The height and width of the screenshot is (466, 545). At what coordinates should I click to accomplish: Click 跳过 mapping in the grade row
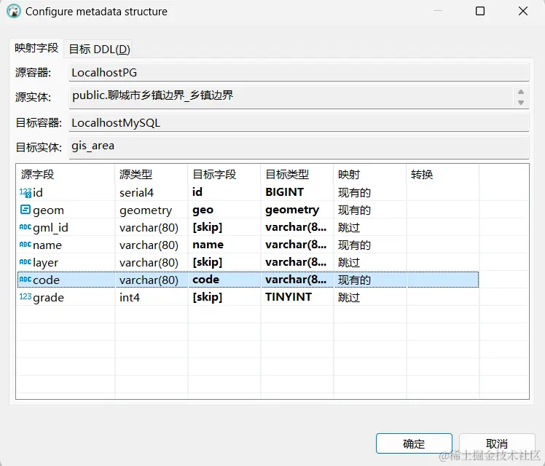click(370, 297)
